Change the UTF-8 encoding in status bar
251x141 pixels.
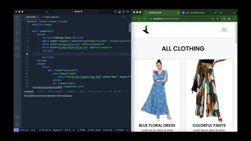click(67, 130)
